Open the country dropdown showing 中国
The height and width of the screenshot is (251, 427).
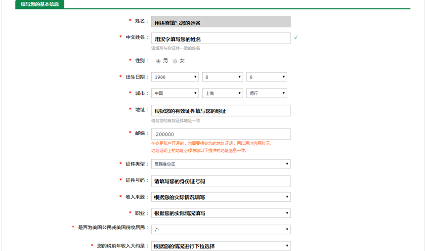175,93
